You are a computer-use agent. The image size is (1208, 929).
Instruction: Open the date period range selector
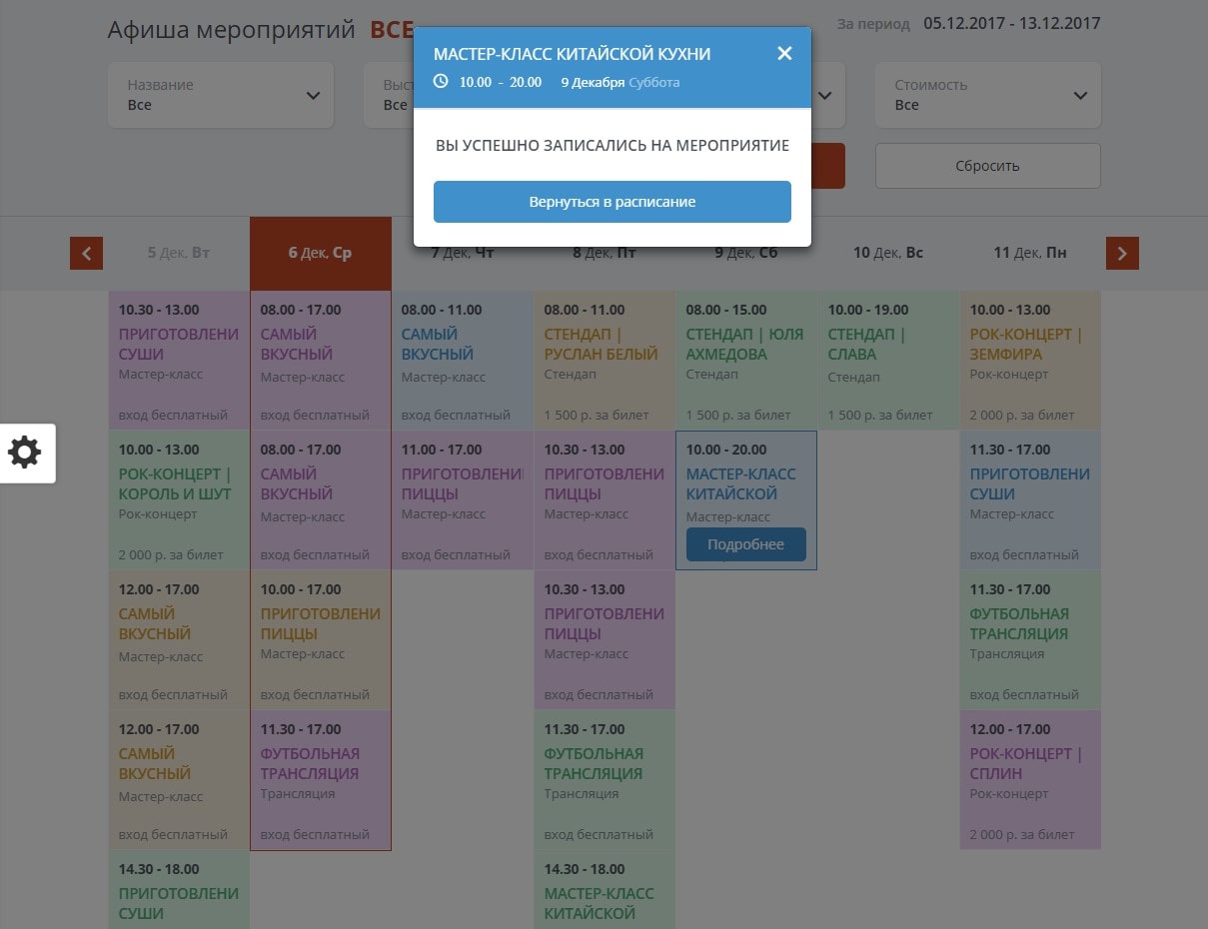point(1011,23)
